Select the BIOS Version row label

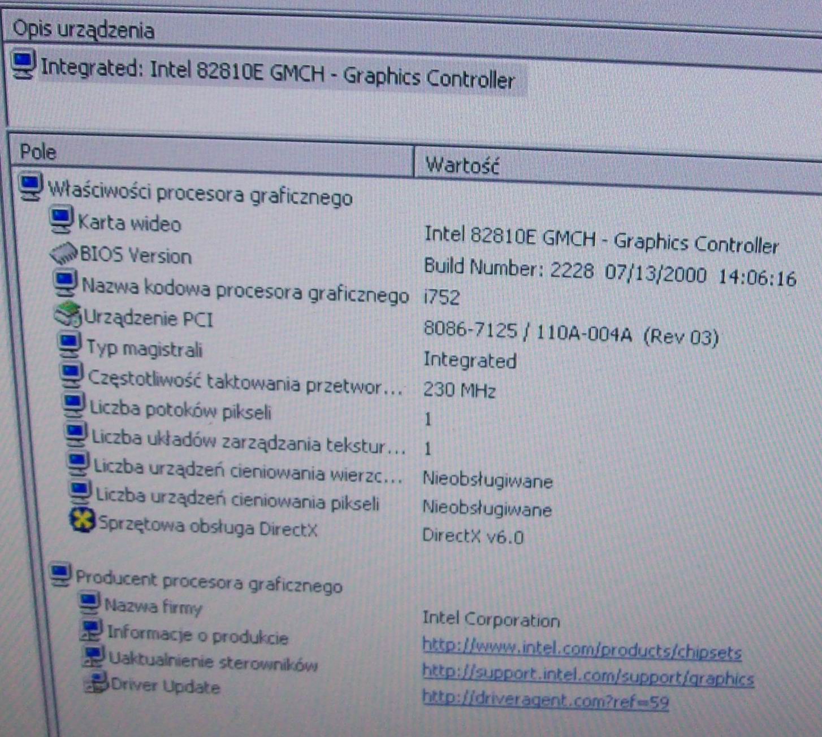pos(136,255)
